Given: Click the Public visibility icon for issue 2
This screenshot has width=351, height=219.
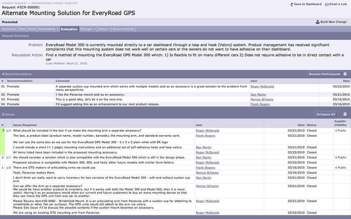Looking at the screenshot, I should pos(336,158).
